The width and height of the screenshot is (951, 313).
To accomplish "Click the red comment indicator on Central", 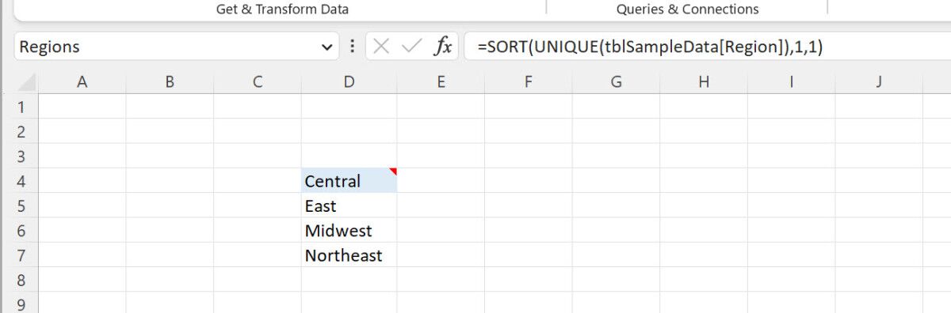I will point(393,172).
